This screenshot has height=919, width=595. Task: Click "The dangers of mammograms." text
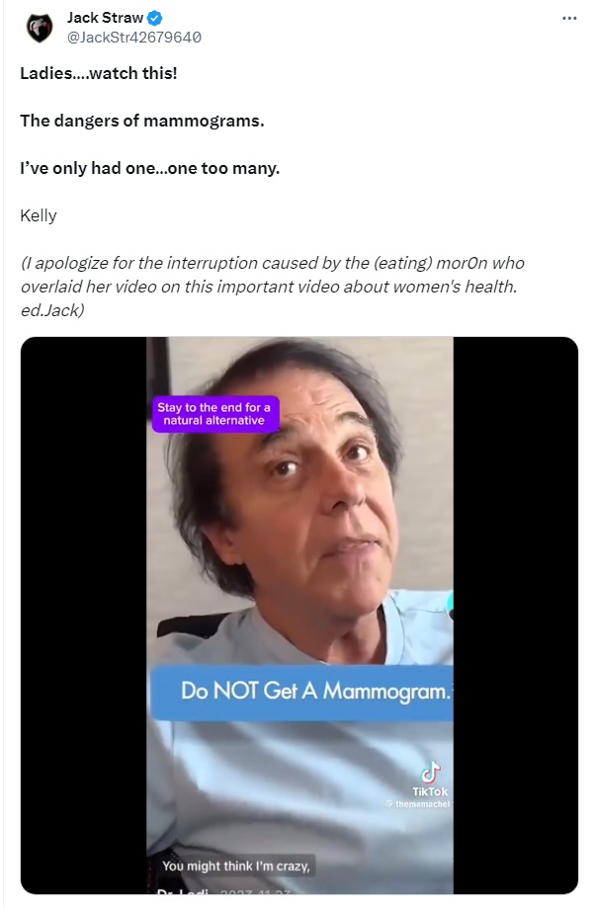coord(142,121)
